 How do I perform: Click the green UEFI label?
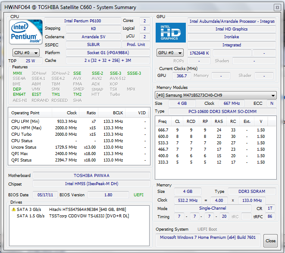click(x=138, y=195)
